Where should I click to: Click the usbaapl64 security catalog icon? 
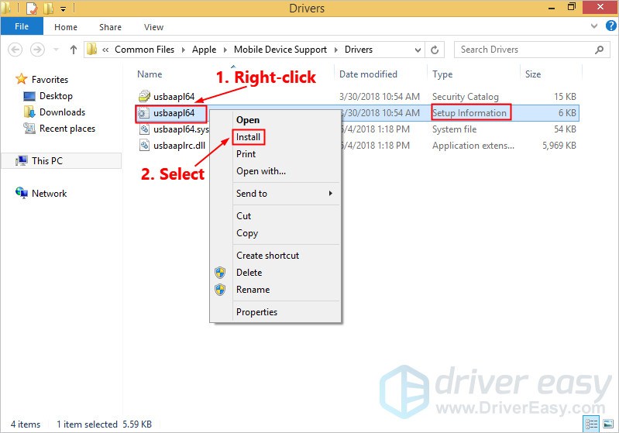[x=143, y=96]
